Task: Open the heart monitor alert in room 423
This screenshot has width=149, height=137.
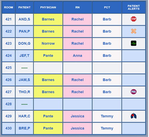Action: pyautogui.click(x=133, y=43)
